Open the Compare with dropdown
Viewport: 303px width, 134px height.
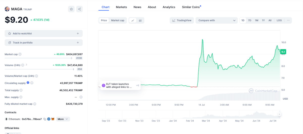tap(217, 20)
